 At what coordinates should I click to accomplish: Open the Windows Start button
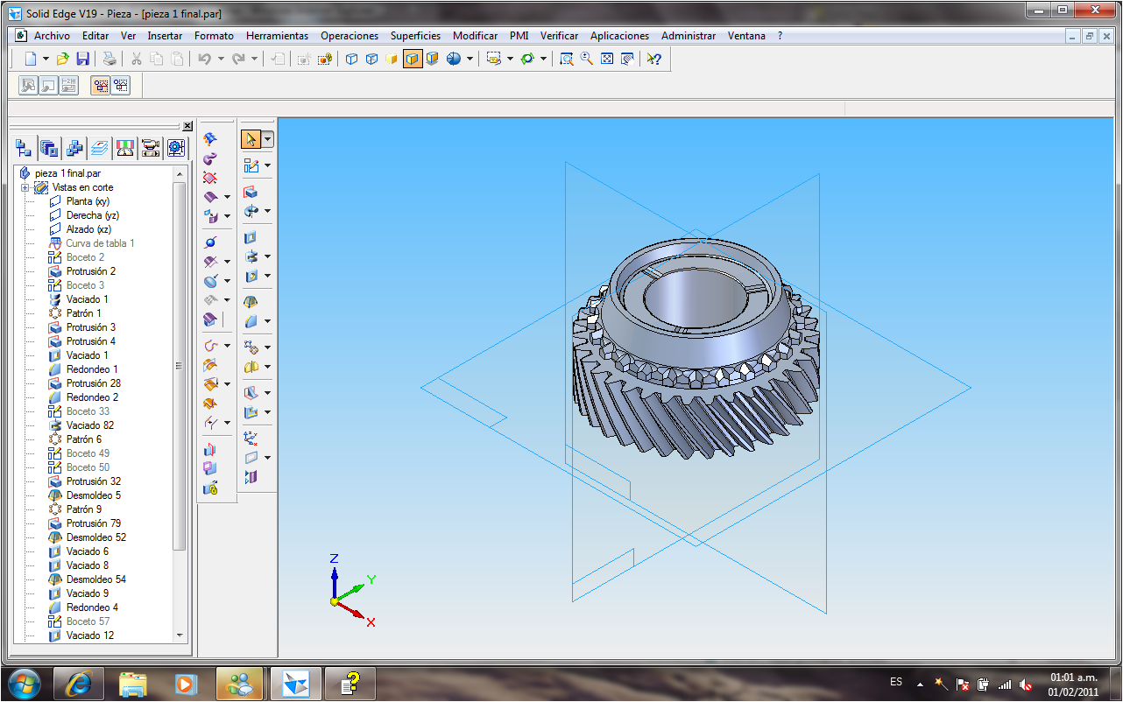click(24, 684)
